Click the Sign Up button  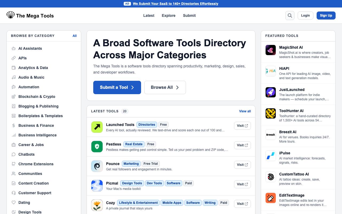(326, 16)
